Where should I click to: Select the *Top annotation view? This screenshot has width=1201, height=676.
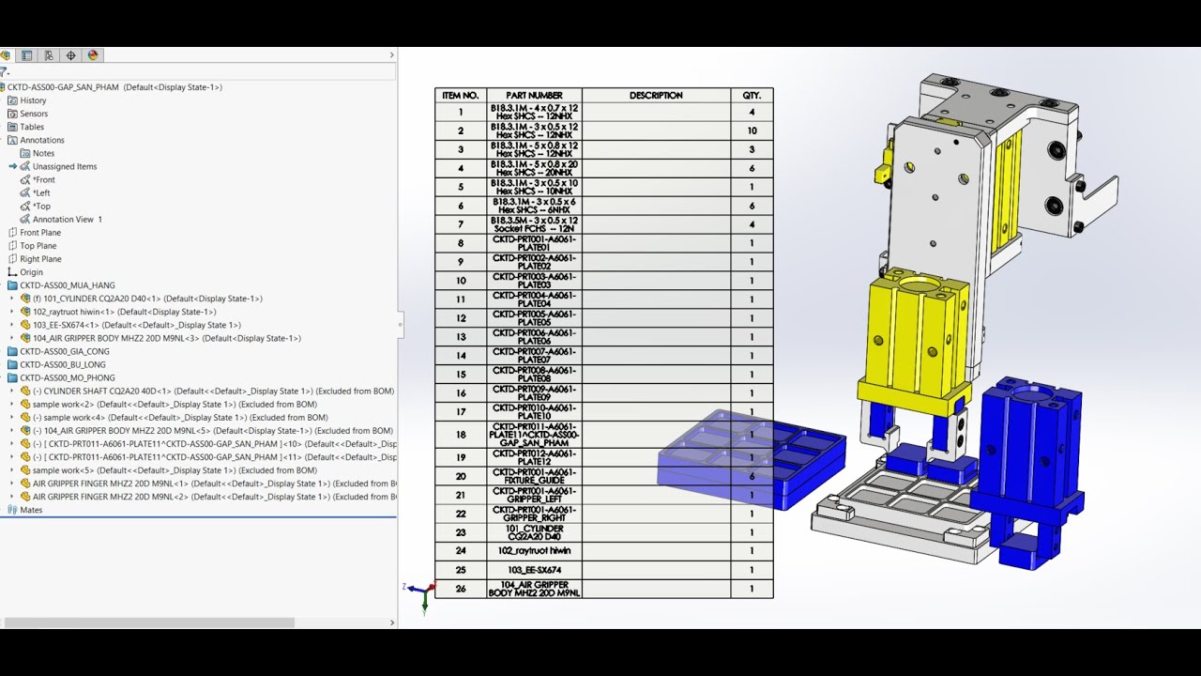[36, 206]
